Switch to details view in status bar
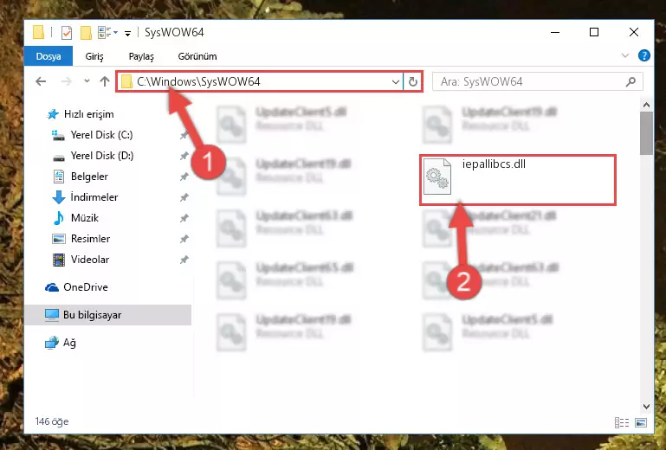 (622, 422)
